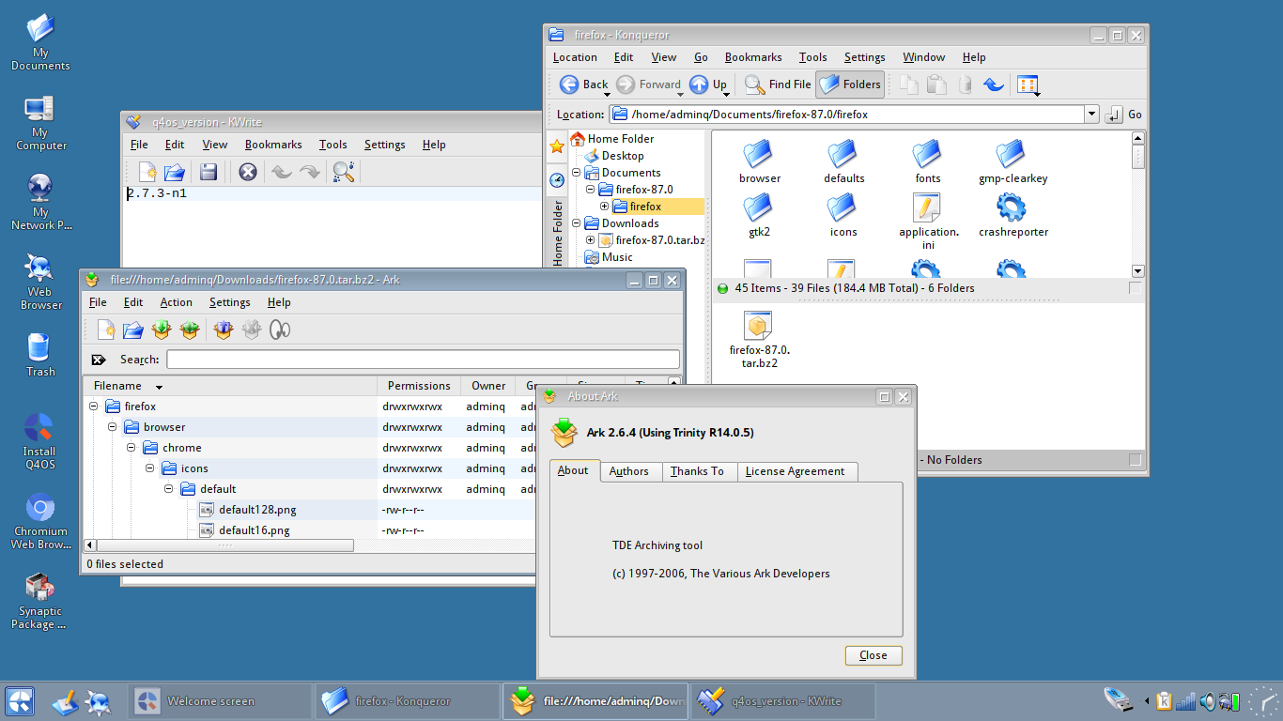Click Konqueror's Up arrow icon
The height and width of the screenshot is (721, 1283).
coord(699,84)
